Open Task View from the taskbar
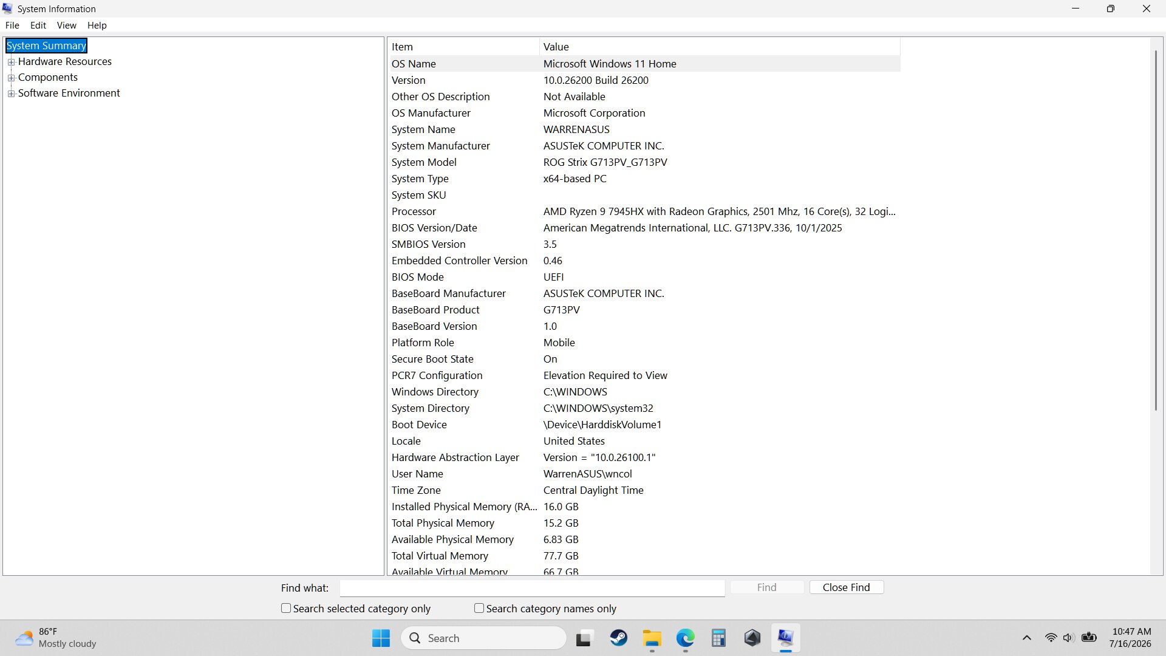This screenshot has height=656, width=1166. click(584, 638)
